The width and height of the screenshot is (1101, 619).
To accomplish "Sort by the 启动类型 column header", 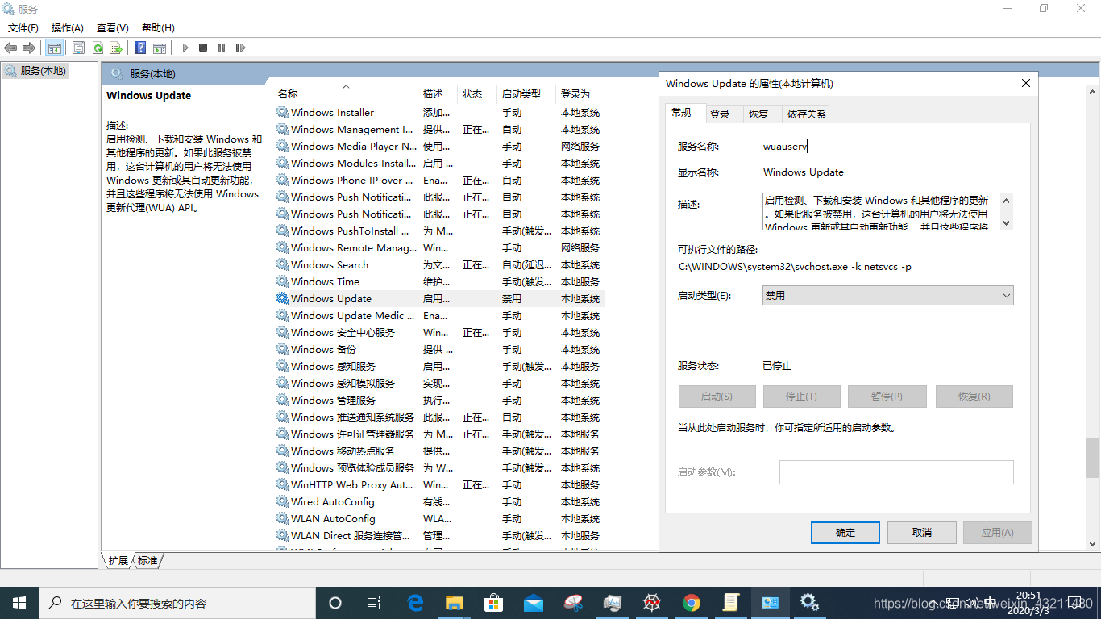I will (526, 93).
